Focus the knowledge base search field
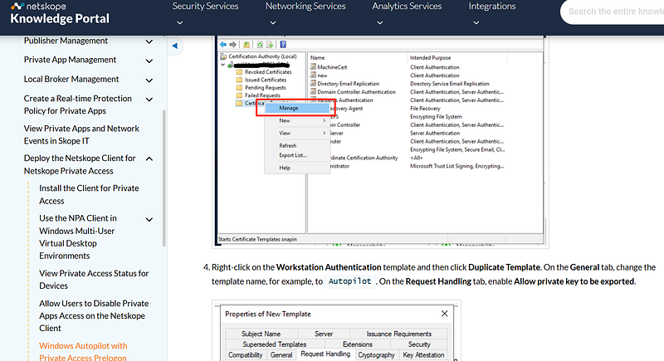The height and width of the screenshot is (361, 664). (x=614, y=12)
